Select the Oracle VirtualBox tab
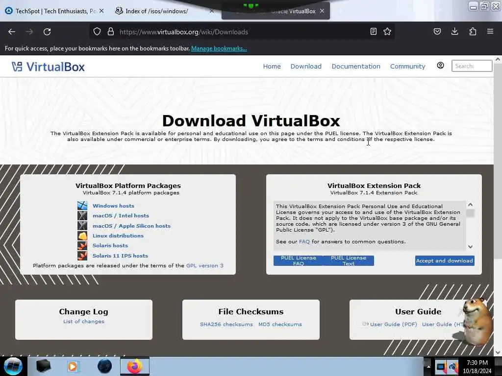The width and height of the screenshot is (502, 376). 276,11
